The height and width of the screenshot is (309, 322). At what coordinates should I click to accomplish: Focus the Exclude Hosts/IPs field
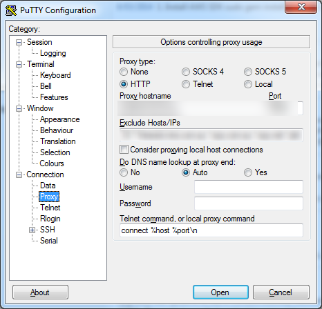(211, 135)
